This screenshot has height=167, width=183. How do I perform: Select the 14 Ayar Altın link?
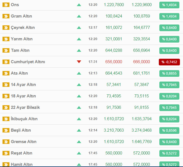tap(23, 85)
